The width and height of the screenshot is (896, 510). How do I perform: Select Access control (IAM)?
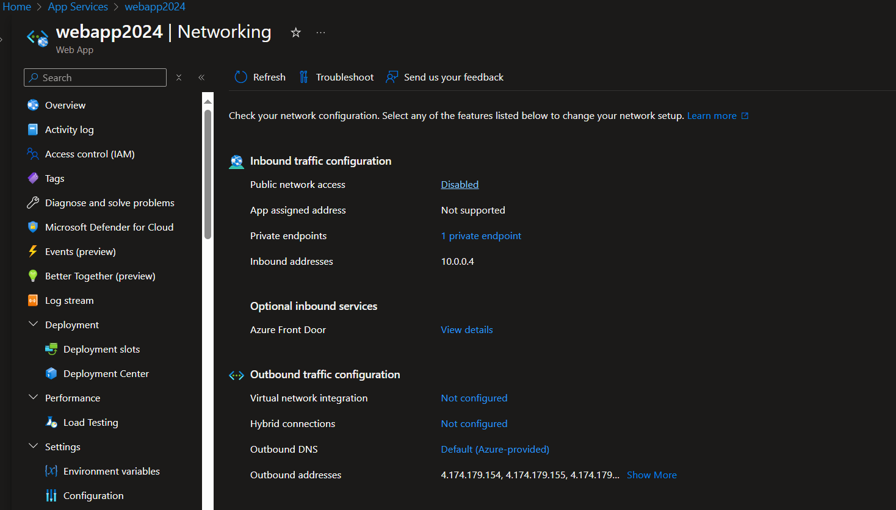tap(90, 154)
